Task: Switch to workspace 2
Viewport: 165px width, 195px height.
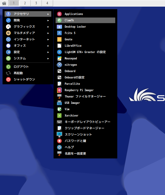Action: tap(25, 3)
